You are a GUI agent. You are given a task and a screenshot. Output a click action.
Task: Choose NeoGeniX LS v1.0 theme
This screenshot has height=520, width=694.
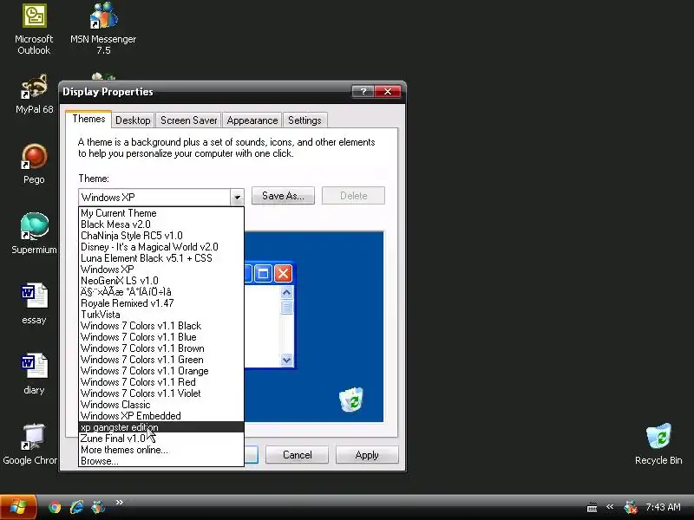click(161, 281)
